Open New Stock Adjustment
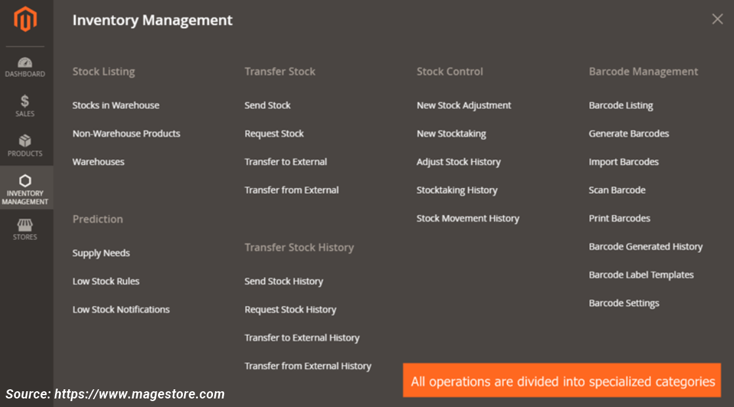Image resolution: width=734 pixels, height=407 pixels. point(464,106)
